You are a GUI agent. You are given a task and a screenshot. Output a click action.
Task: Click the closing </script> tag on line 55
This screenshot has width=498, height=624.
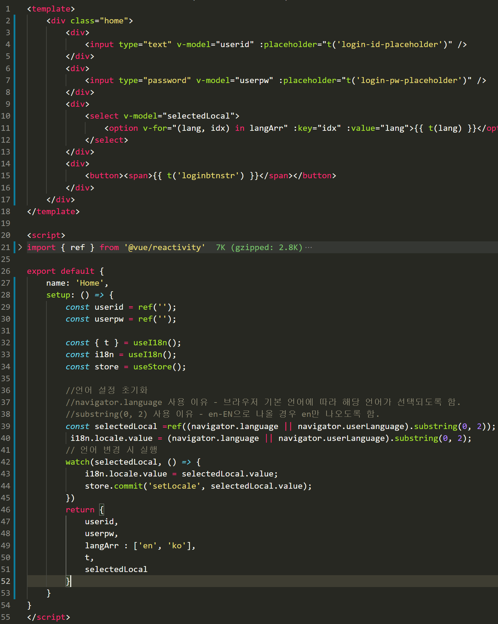[x=49, y=617]
